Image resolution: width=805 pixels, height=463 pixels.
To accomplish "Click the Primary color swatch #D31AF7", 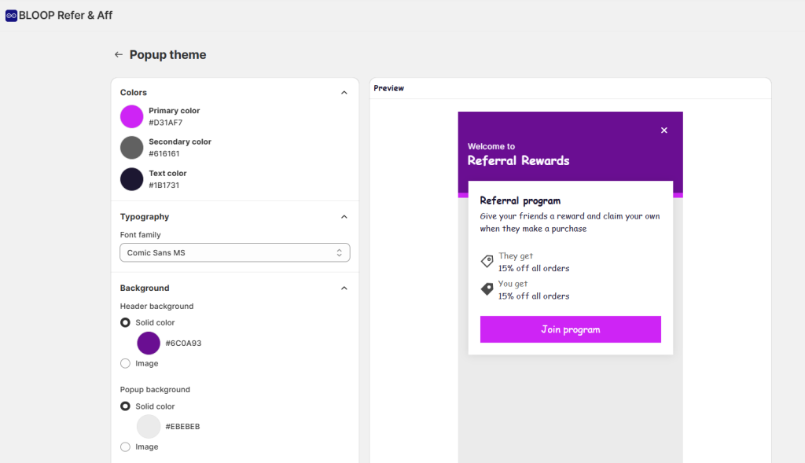I will 131,116.
